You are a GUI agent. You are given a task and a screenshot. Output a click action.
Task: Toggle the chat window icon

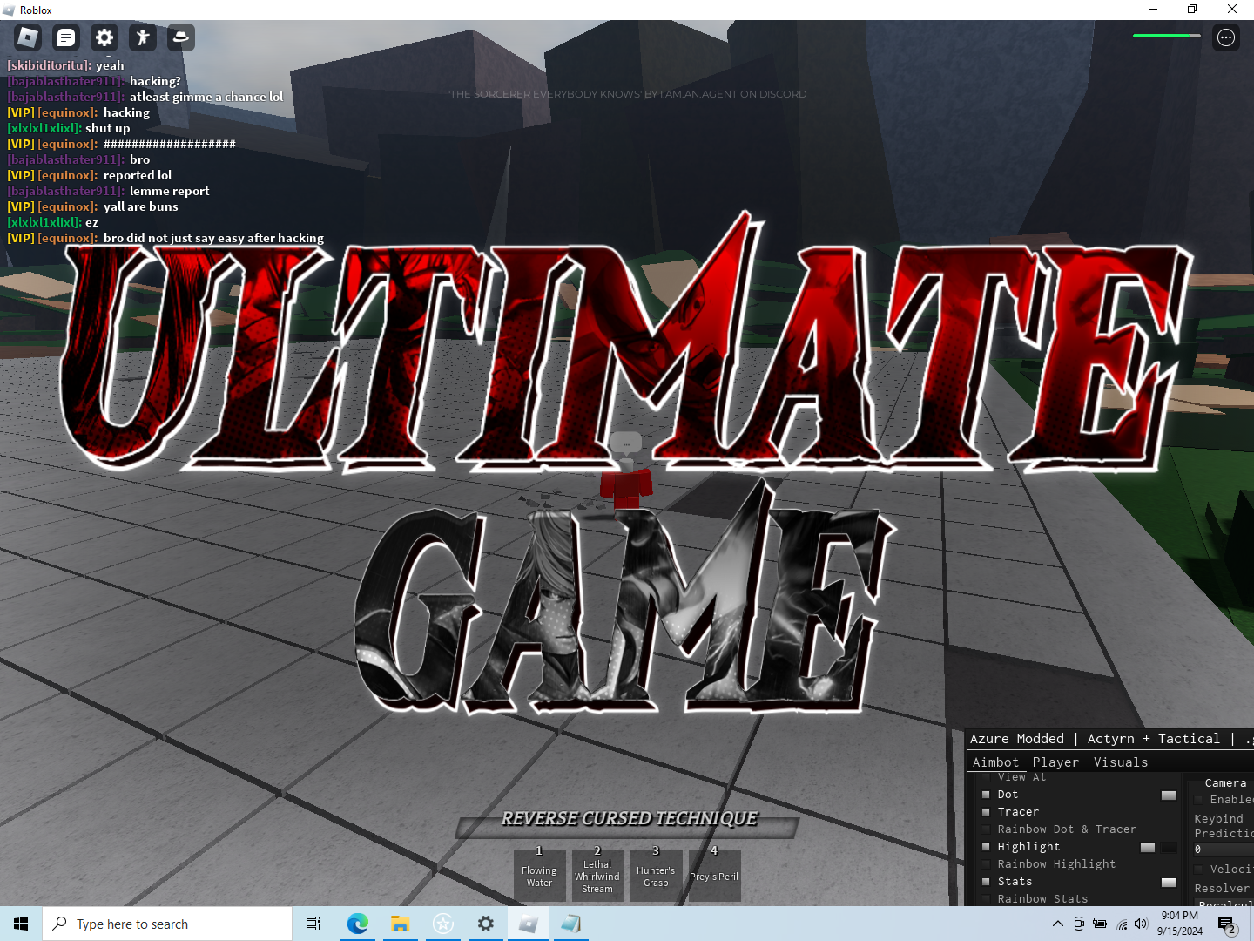click(x=66, y=37)
